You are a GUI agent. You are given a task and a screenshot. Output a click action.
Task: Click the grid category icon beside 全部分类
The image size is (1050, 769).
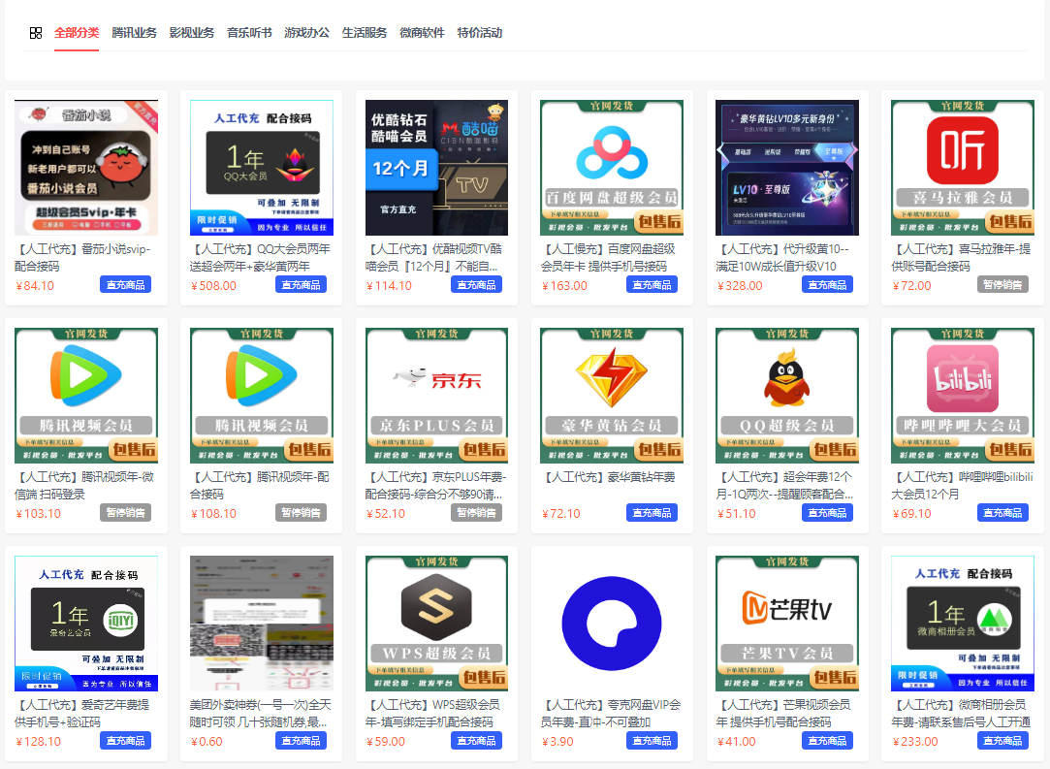point(36,33)
